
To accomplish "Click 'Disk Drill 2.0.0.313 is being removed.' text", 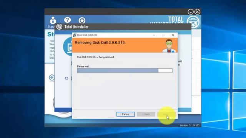I will [x=96, y=57].
